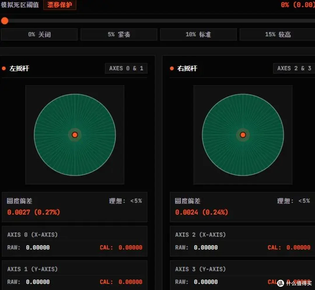Viewport: 315px width, 290px height.
Task: Click the AXIS 1 RAW value 0.00000
Action: [38, 282]
